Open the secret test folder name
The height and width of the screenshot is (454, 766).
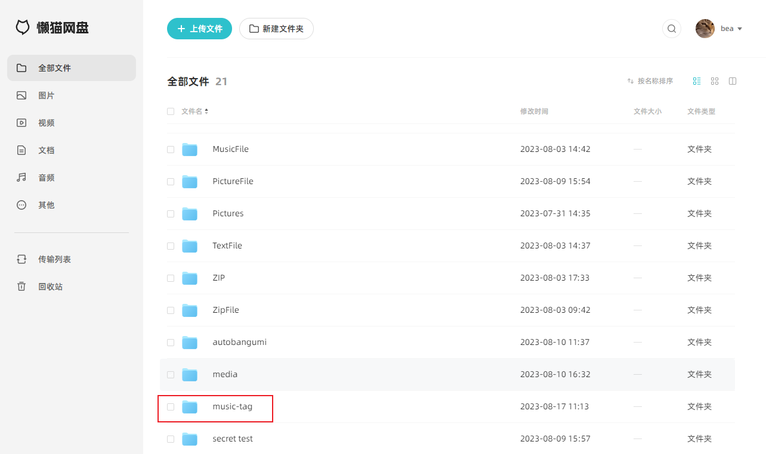233,439
